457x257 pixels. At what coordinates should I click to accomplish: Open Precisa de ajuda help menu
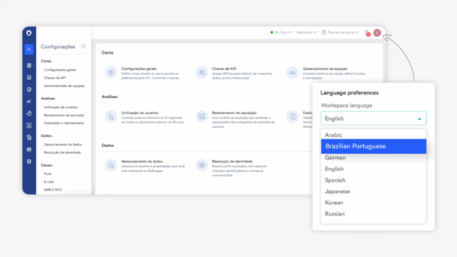[x=340, y=32]
